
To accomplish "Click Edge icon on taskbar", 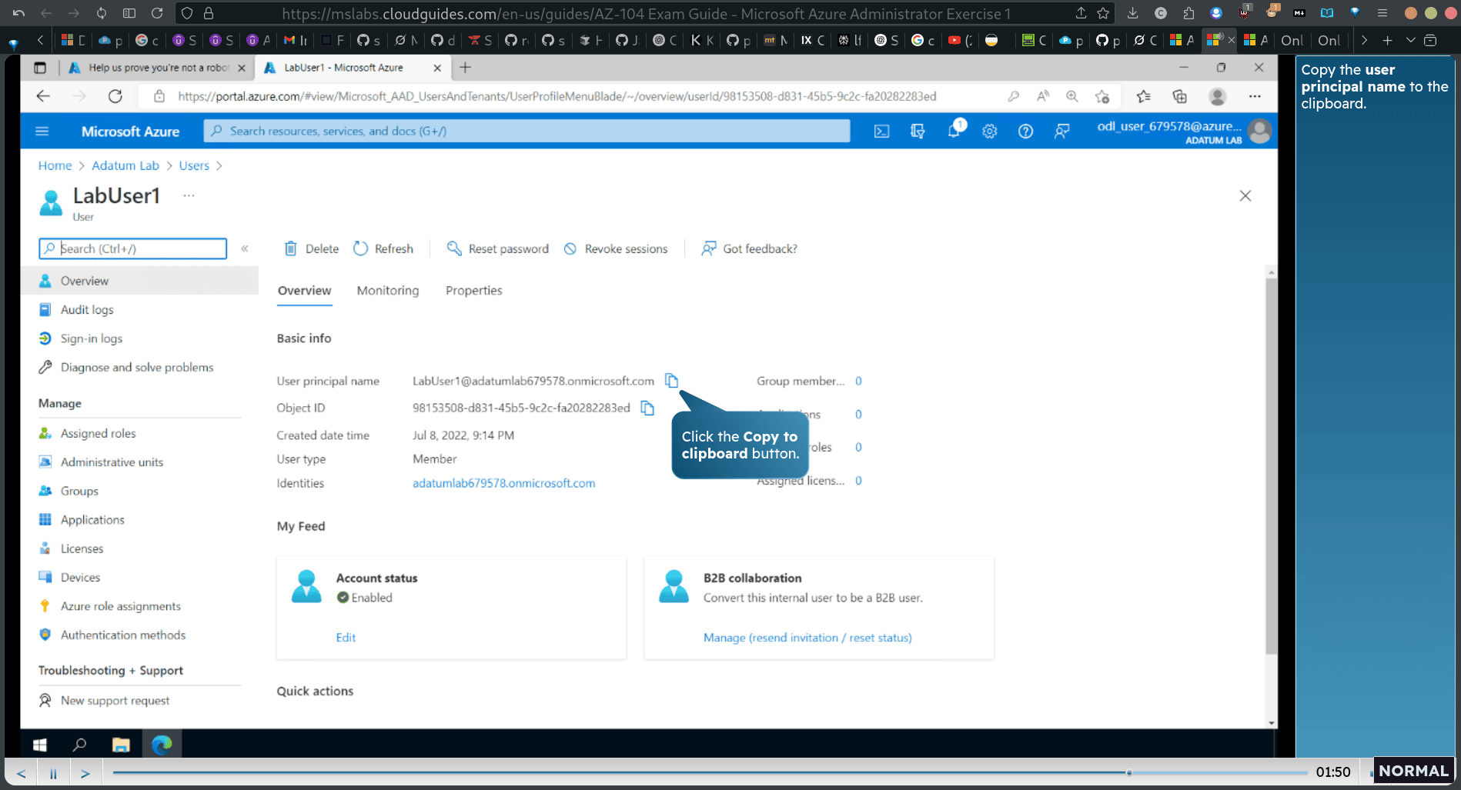I will click(162, 744).
